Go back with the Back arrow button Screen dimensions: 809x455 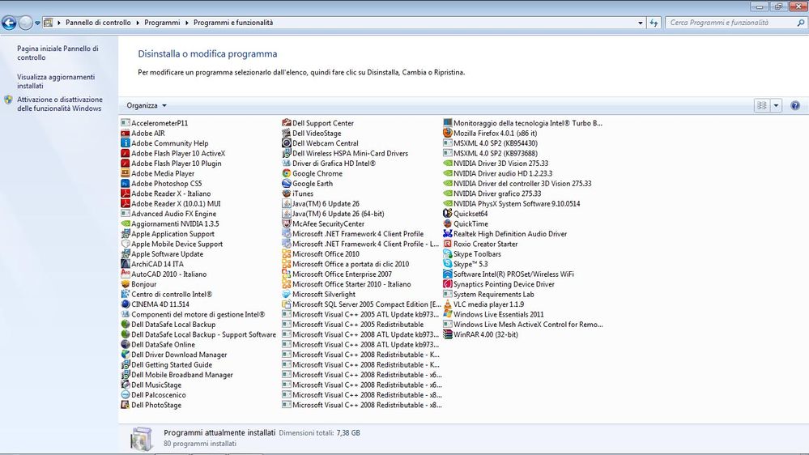click(9, 23)
